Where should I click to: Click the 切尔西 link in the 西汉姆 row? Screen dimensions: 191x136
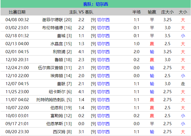tap(103, 132)
